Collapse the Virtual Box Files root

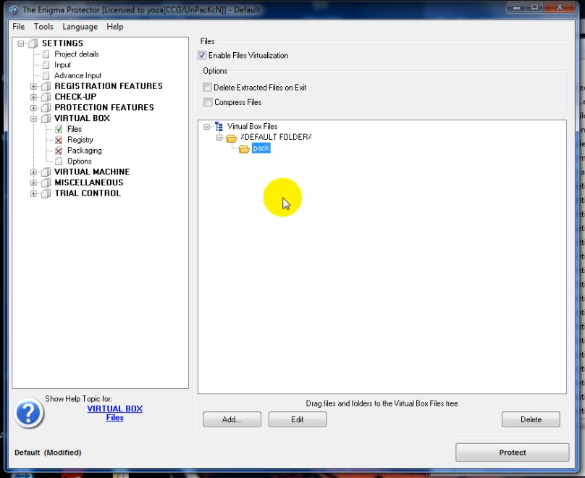pyautogui.click(x=206, y=127)
